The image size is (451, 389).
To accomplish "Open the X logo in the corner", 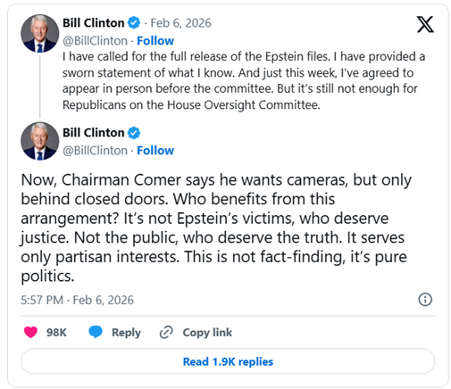I will (x=425, y=24).
